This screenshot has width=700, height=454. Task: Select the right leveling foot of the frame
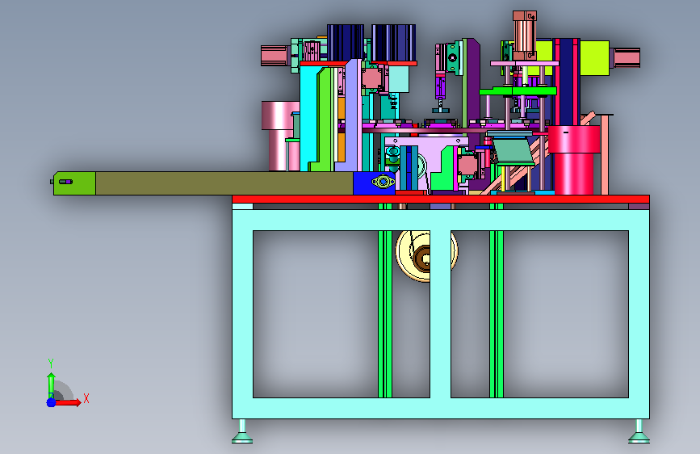(639, 431)
